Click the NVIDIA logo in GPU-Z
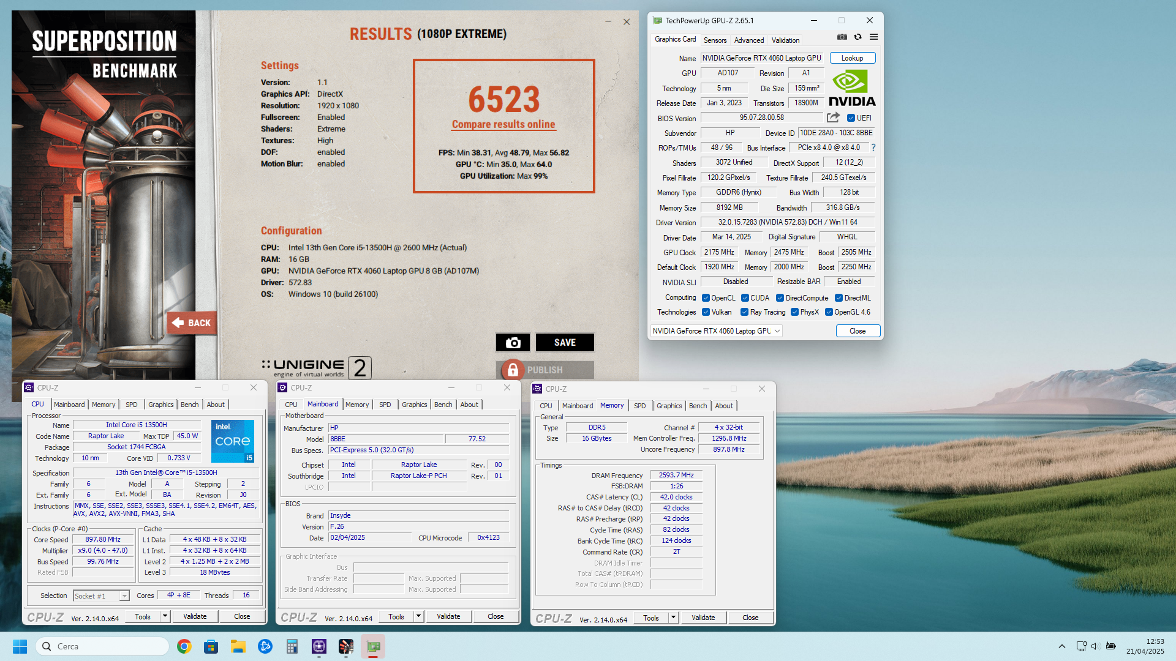Viewport: 1176px width, 661px height. [x=852, y=88]
